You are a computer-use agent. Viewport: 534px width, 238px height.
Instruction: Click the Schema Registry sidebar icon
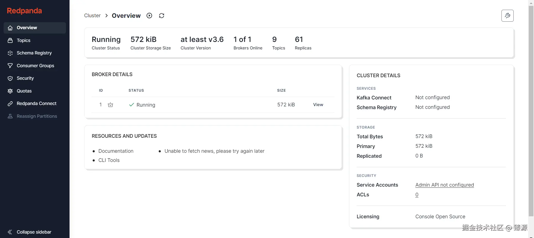10,53
